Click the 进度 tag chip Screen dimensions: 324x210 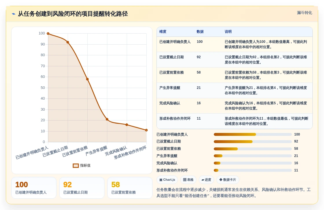click(x=206, y=180)
